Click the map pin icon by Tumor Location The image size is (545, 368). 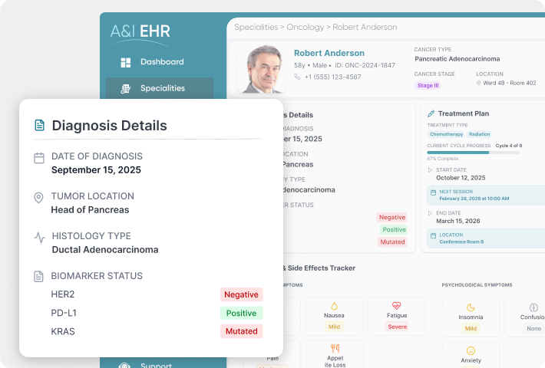click(38, 198)
